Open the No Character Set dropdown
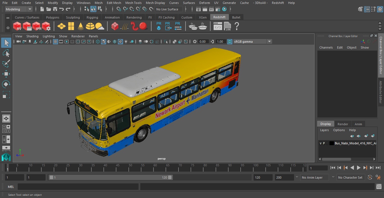 (x=351, y=177)
